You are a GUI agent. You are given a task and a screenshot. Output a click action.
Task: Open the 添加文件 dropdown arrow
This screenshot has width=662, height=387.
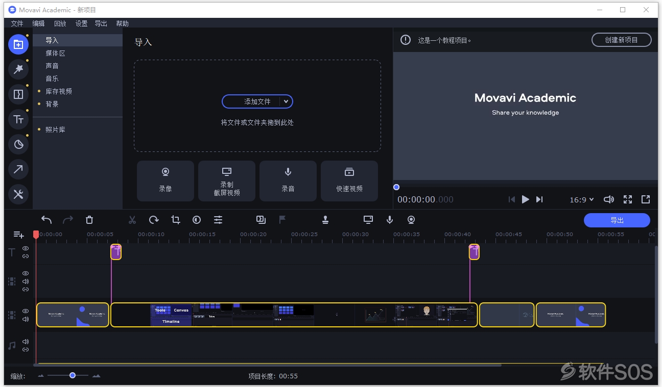point(286,101)
